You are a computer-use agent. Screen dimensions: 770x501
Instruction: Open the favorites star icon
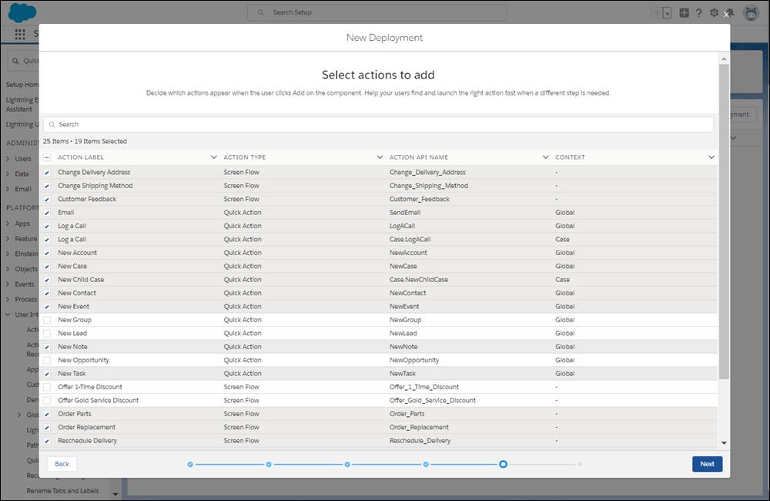(x=657, y=13)
